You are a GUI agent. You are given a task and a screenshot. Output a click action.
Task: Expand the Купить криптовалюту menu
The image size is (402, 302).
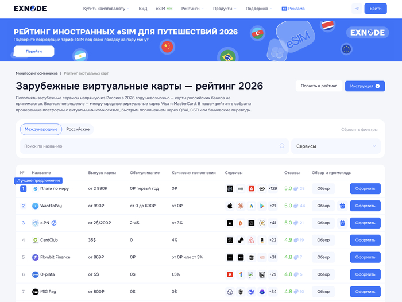point(106,9)
